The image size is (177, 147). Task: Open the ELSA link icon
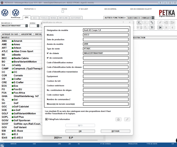(140, 23)
